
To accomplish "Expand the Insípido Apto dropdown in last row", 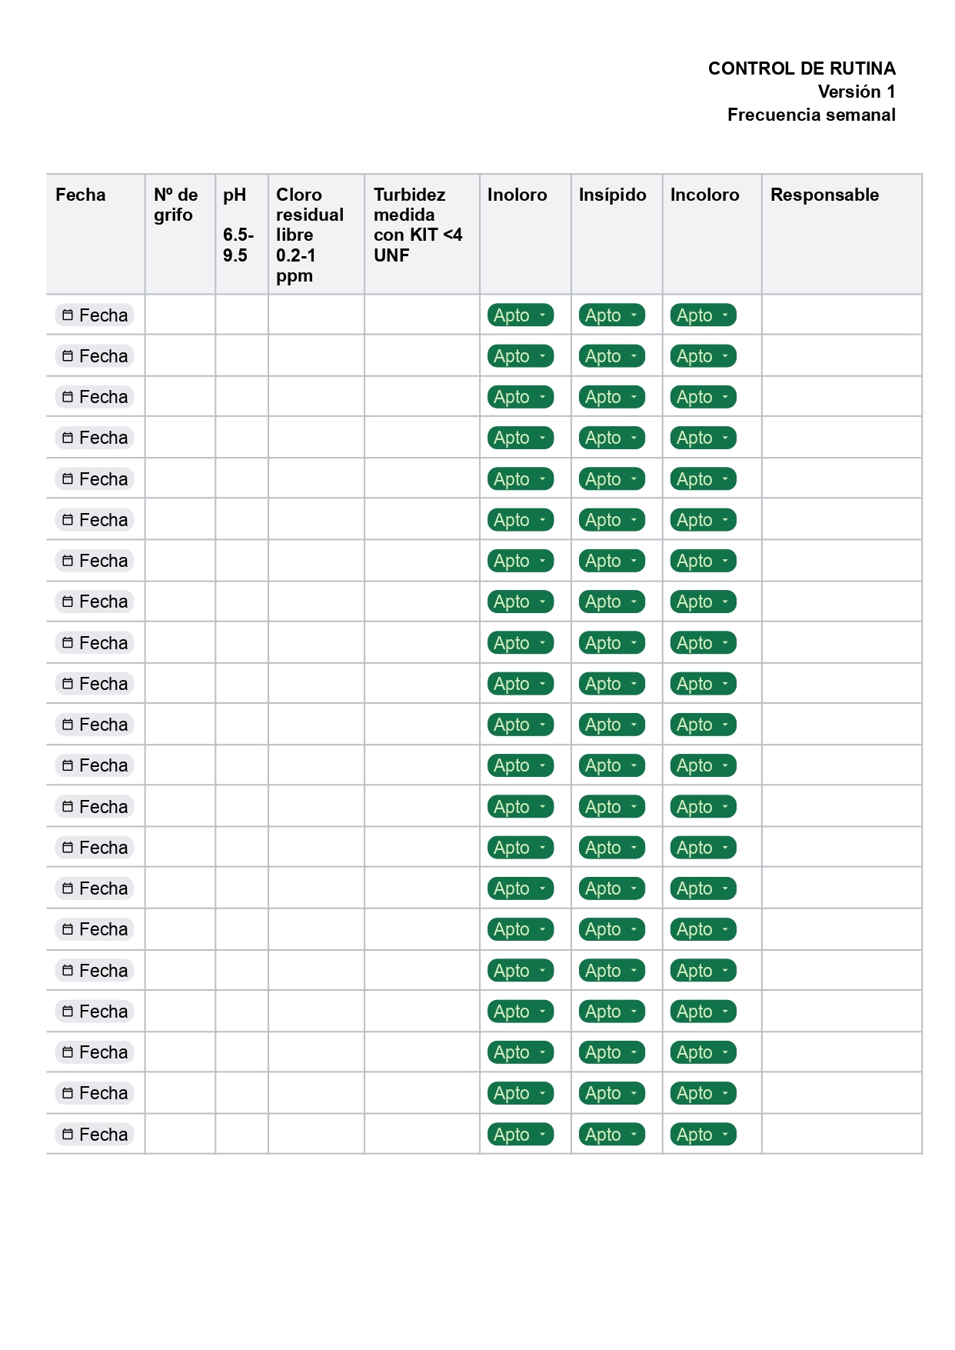I will (x=612, y=1135).
